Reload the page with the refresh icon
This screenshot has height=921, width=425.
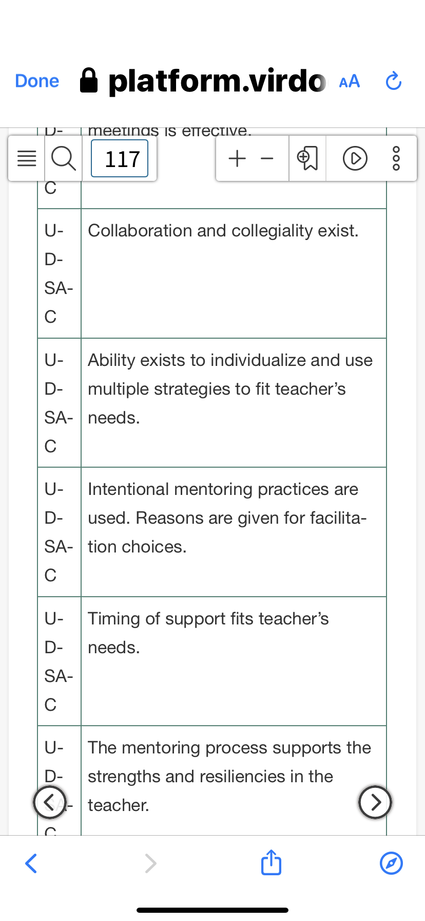click(x=393, y=81)
